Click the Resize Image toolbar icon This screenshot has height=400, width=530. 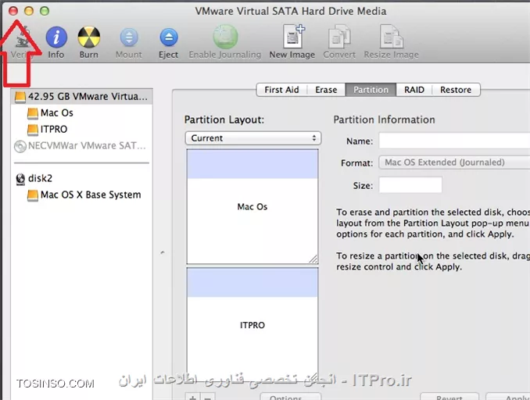pyautogui.click(x=391, y=37)
